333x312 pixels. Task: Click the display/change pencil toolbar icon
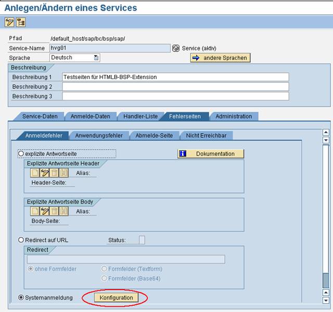point(9,22)
